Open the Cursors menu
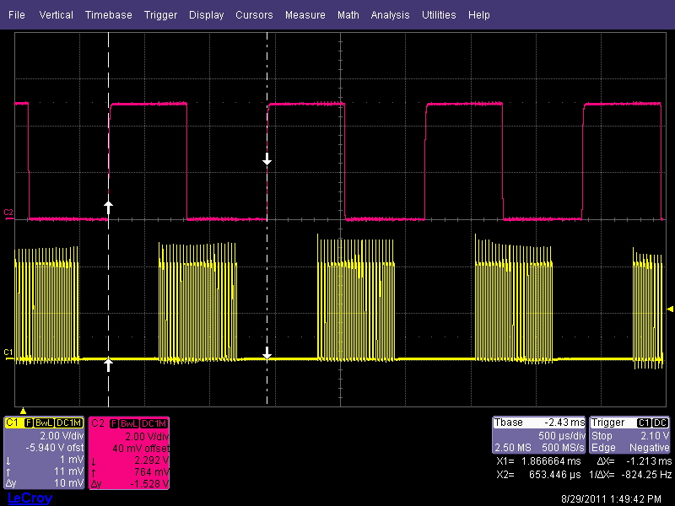675x506 pixels. click(x=254, y=14)
